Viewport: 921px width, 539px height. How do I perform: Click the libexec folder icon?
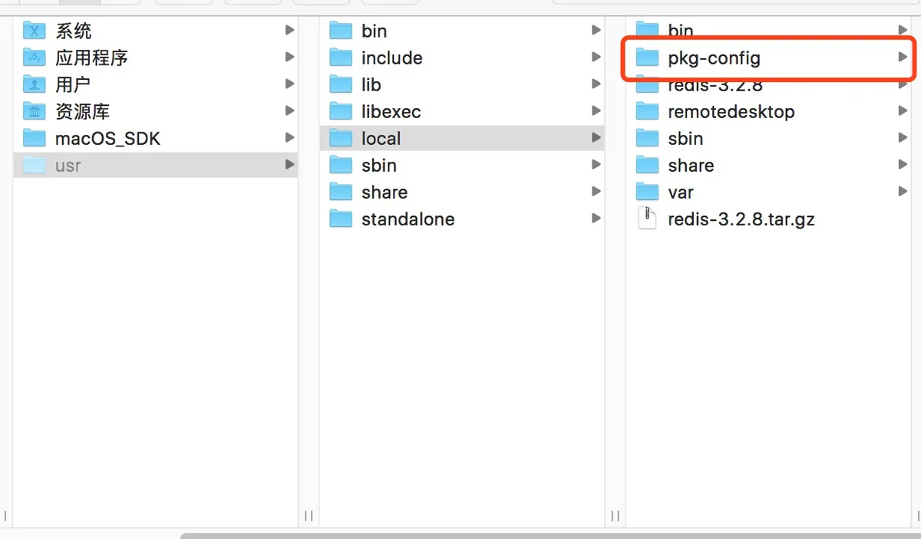341,111
